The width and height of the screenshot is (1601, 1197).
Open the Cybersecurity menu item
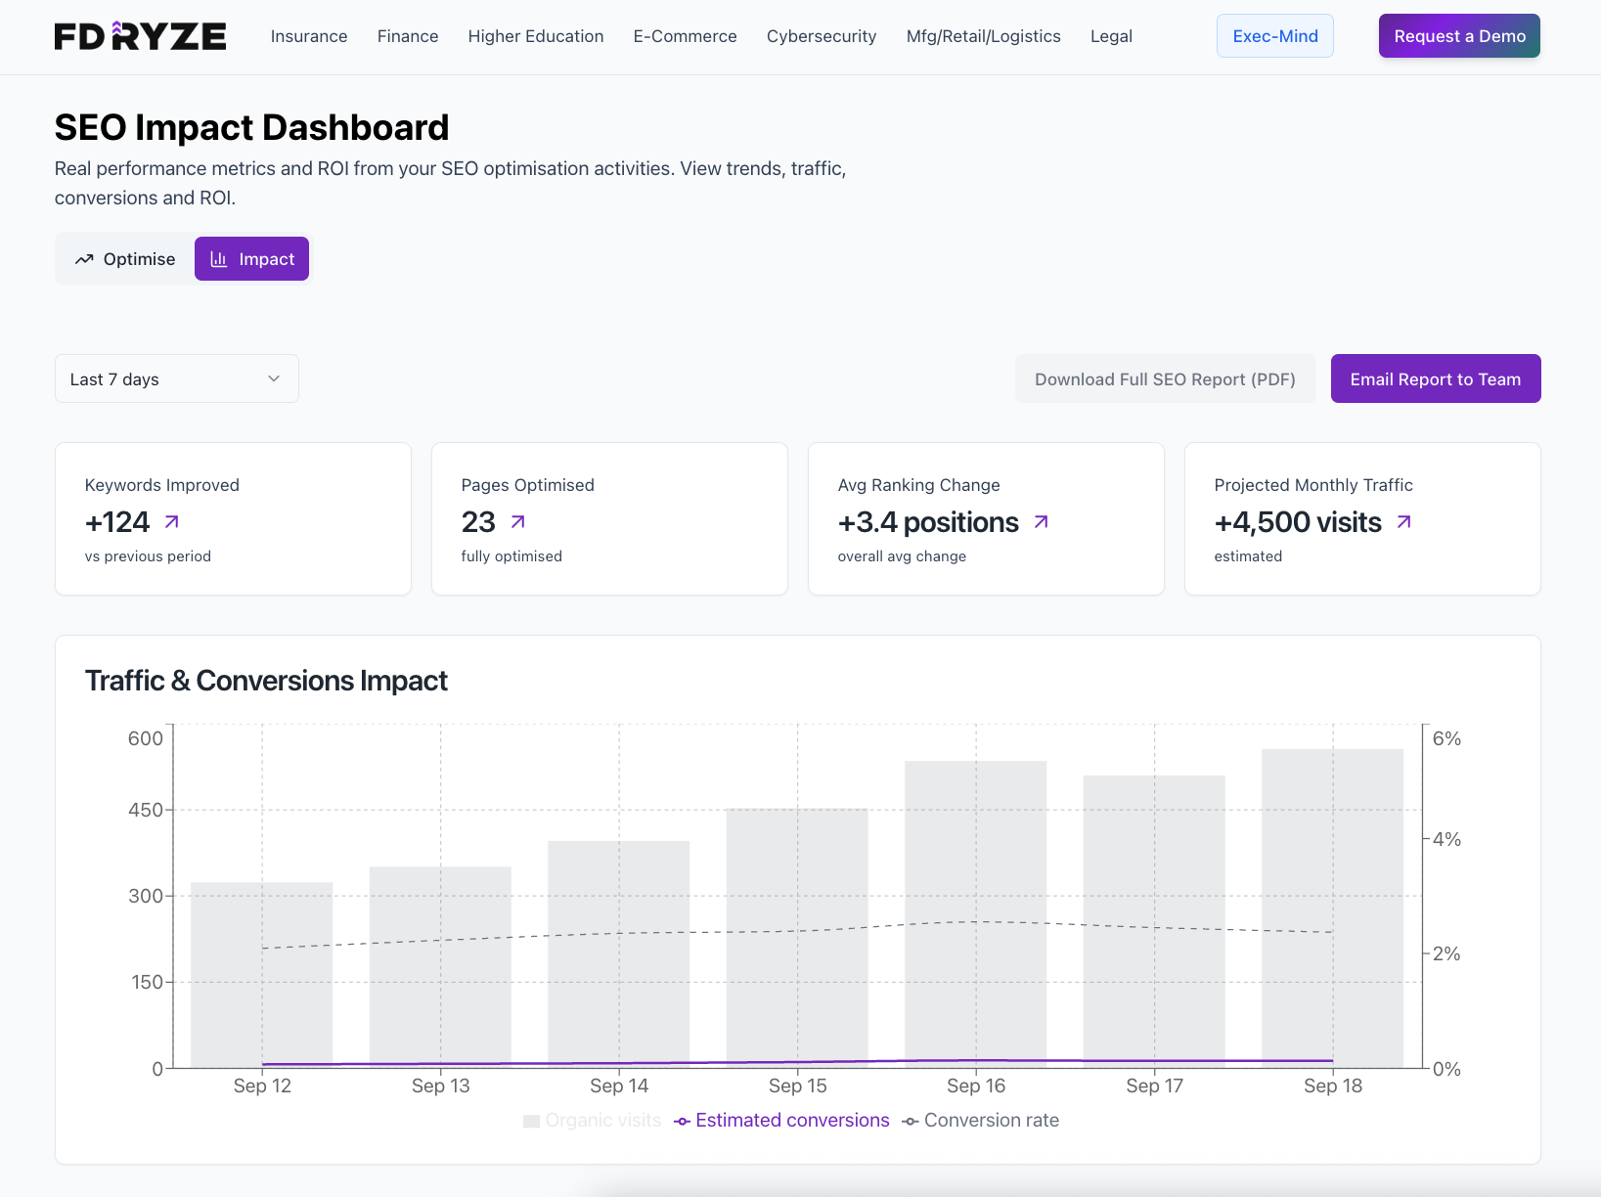(821, 36)
